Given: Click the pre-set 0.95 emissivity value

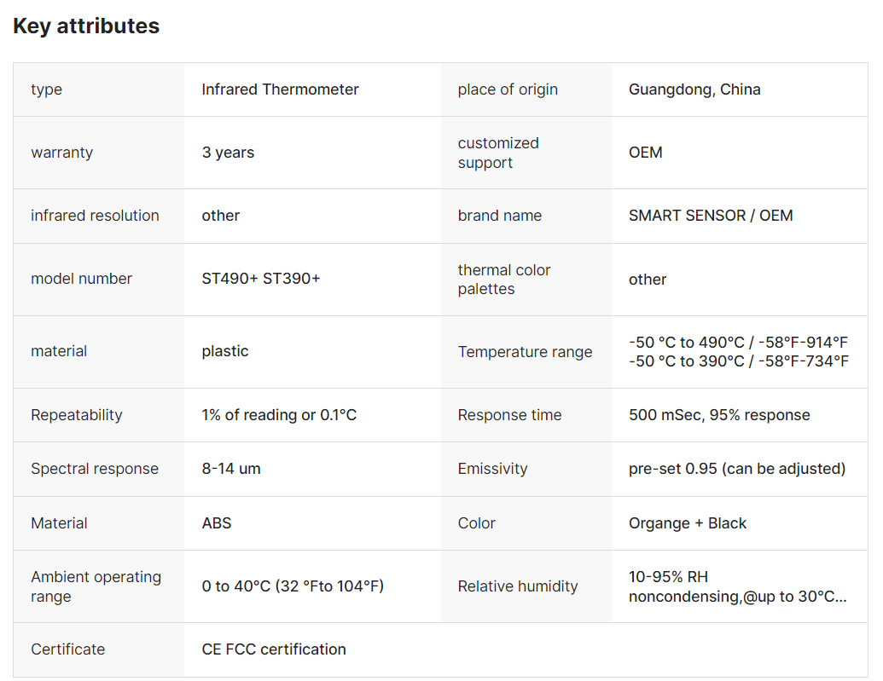Looking at the screenshot, I should (737, 469).
